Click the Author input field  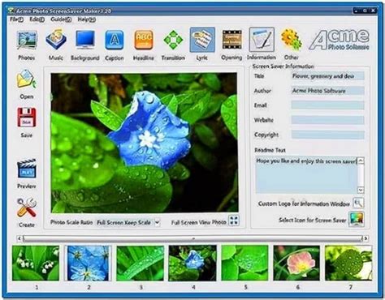327,91
